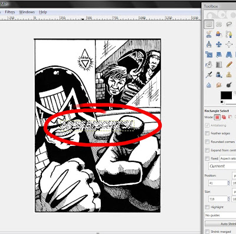Select the Ink tool
Image resolution: width=236 pixels, height=234 pixels.
point(219,74)
